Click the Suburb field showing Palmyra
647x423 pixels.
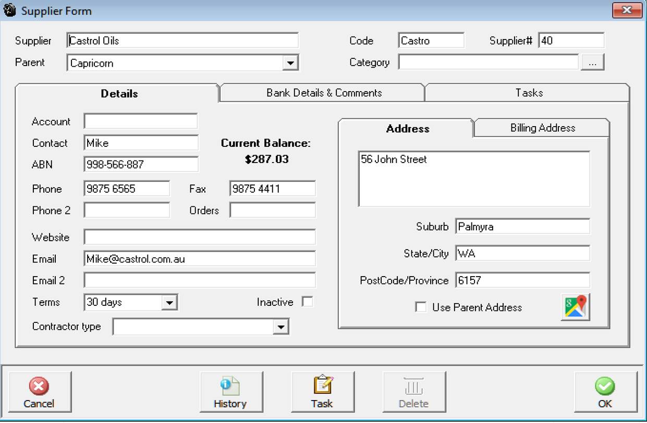click(522, 227)
